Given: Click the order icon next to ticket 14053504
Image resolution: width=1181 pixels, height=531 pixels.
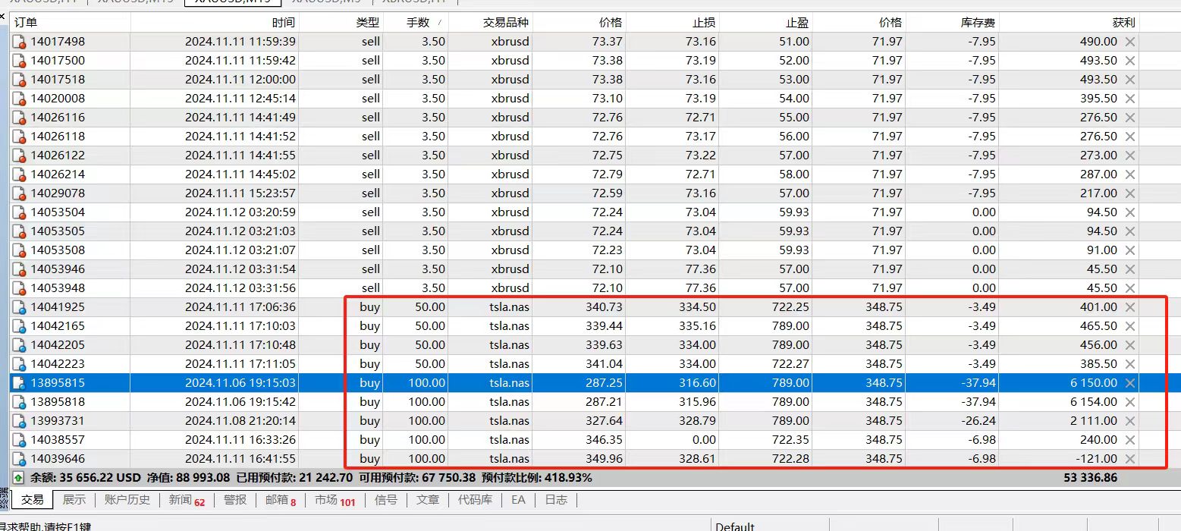Looking at the screenshot, I should [18, 212].
